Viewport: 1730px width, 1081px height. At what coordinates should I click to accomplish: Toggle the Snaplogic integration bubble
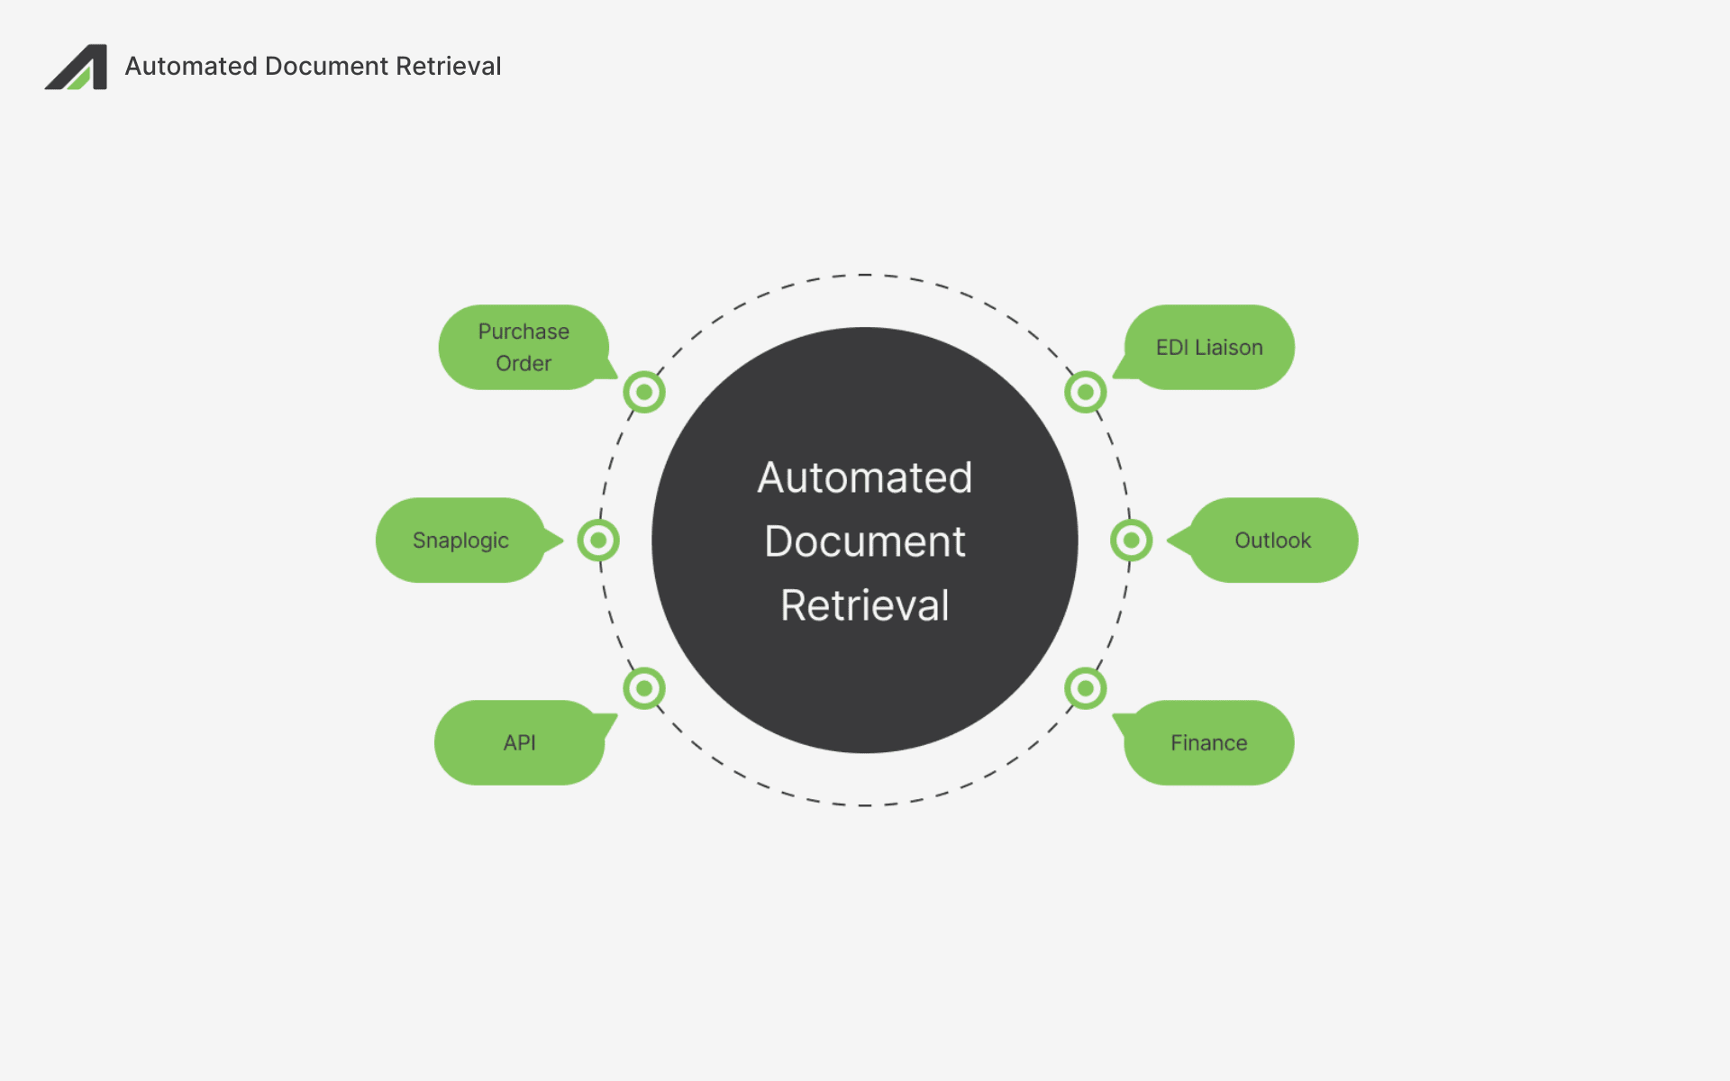[461, 540]
